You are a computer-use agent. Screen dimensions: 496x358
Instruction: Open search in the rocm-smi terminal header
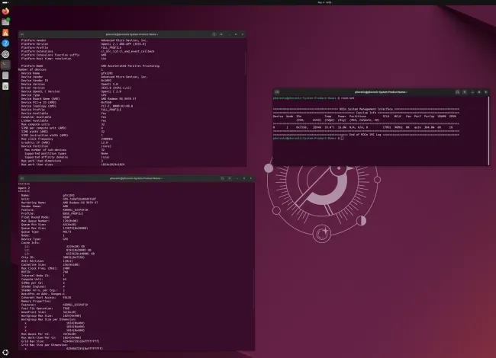457,92
